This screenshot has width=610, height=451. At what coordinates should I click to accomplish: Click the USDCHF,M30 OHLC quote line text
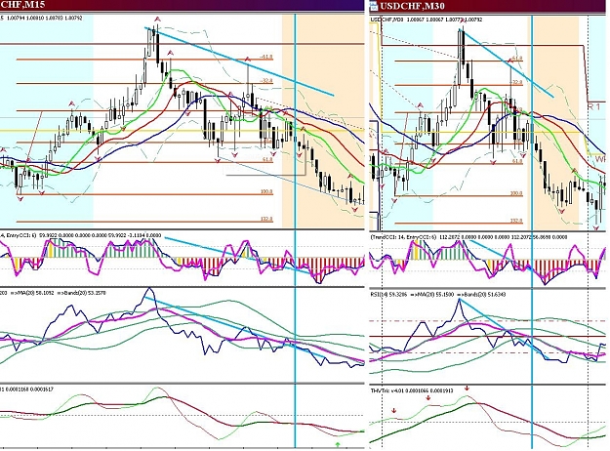[426, 20]
